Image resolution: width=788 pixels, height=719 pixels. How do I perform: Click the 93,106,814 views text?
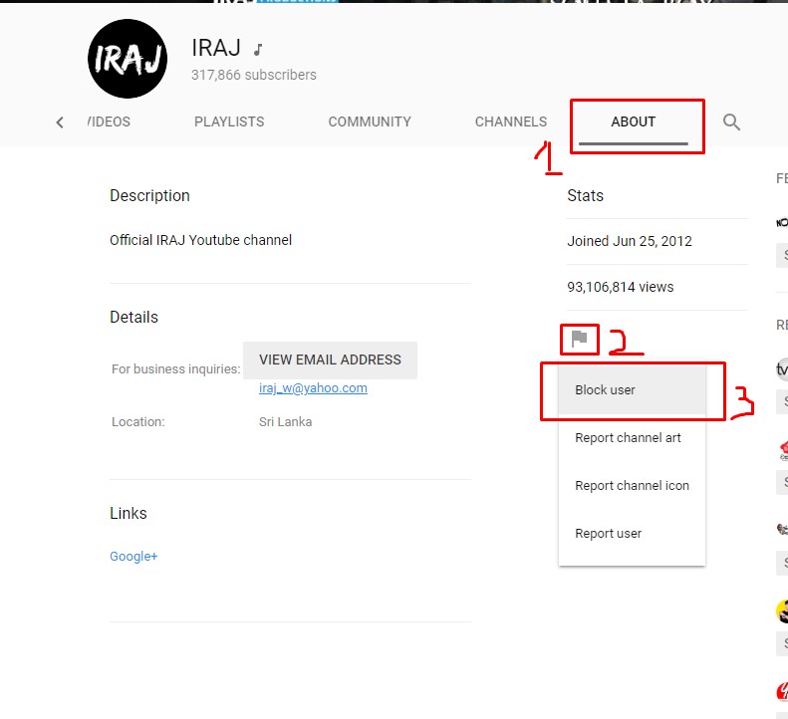(x=621, y=287)
